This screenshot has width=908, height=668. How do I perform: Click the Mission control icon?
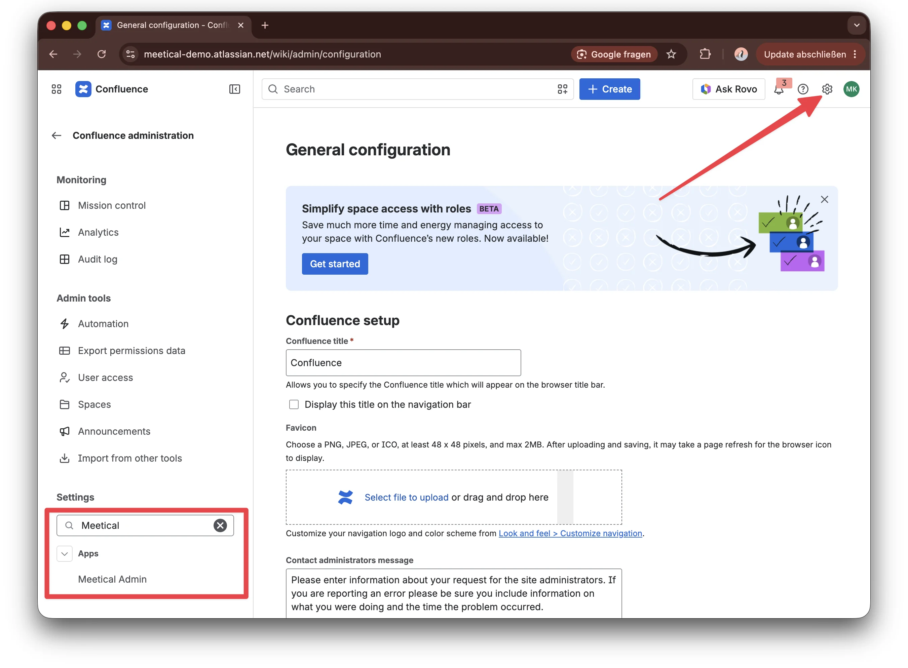pos(64,205)
